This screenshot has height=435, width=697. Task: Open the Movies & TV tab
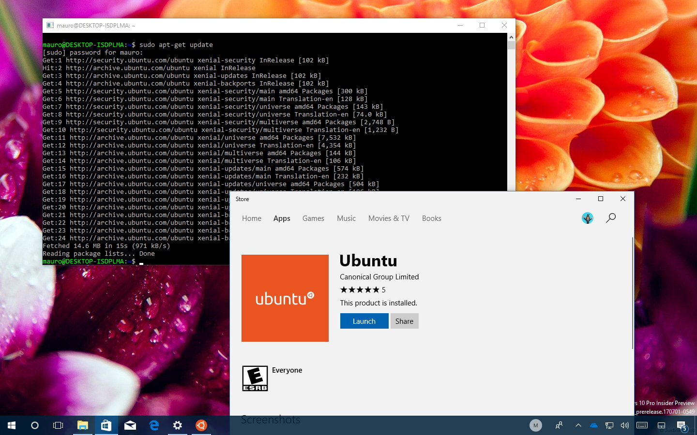tap(389, 218)
